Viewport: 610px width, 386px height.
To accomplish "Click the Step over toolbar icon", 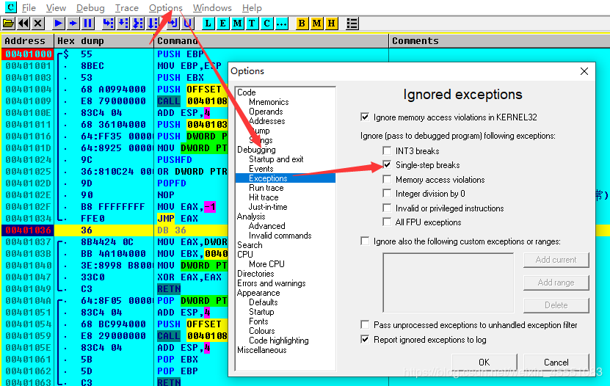I will [123, 23].
